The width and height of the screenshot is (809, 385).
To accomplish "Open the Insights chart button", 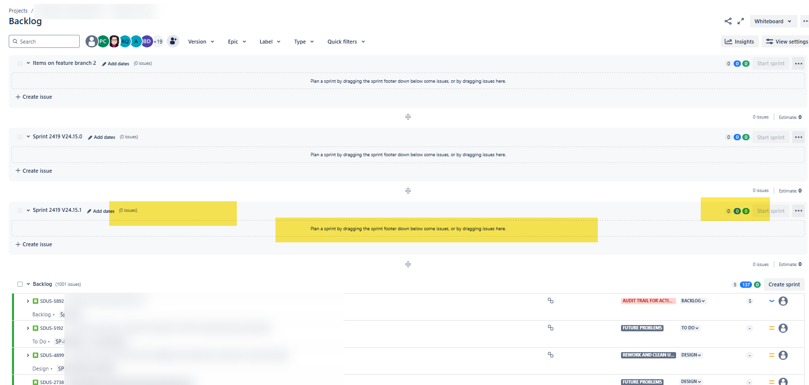I will tap(739, 42).
